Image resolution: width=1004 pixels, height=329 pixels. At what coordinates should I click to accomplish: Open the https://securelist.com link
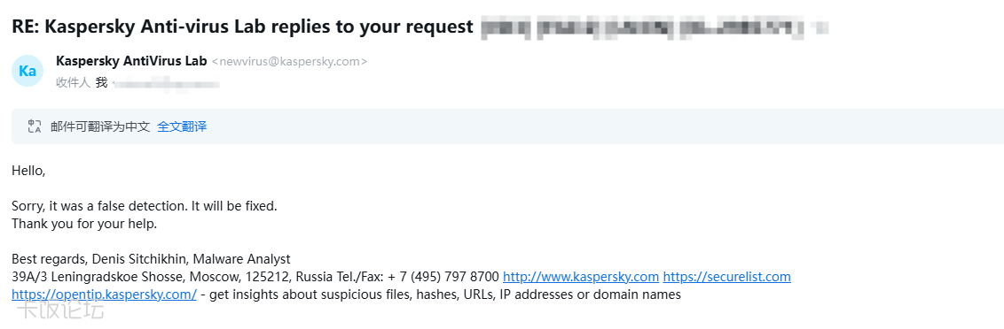click(x=726, y=277)
